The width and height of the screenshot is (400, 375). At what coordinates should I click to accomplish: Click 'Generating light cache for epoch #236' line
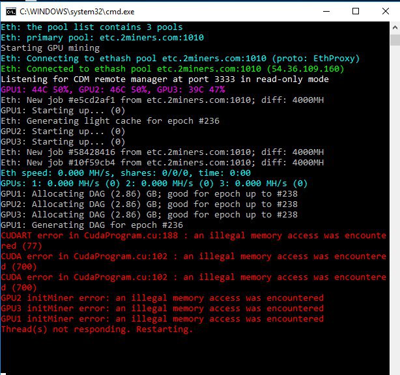[x=110, y=121]
